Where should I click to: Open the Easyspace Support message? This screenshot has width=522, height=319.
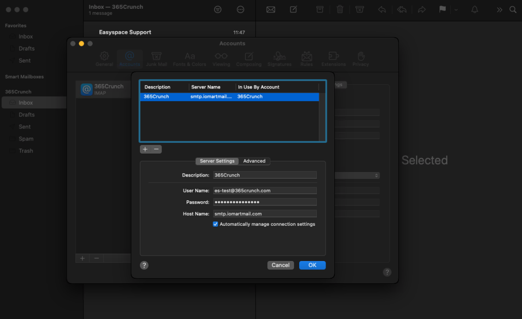click(x=170, y=32)
